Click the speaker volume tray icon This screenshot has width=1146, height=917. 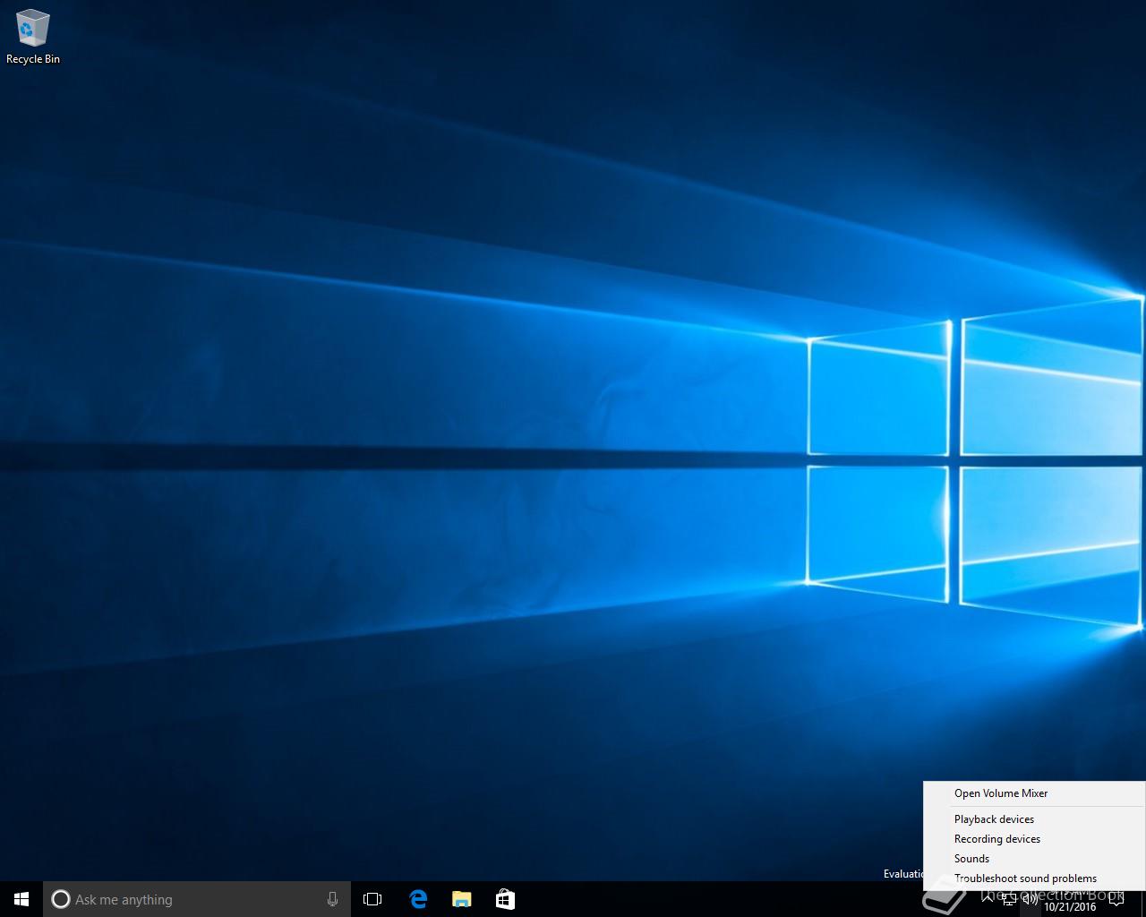(1031, 900)
